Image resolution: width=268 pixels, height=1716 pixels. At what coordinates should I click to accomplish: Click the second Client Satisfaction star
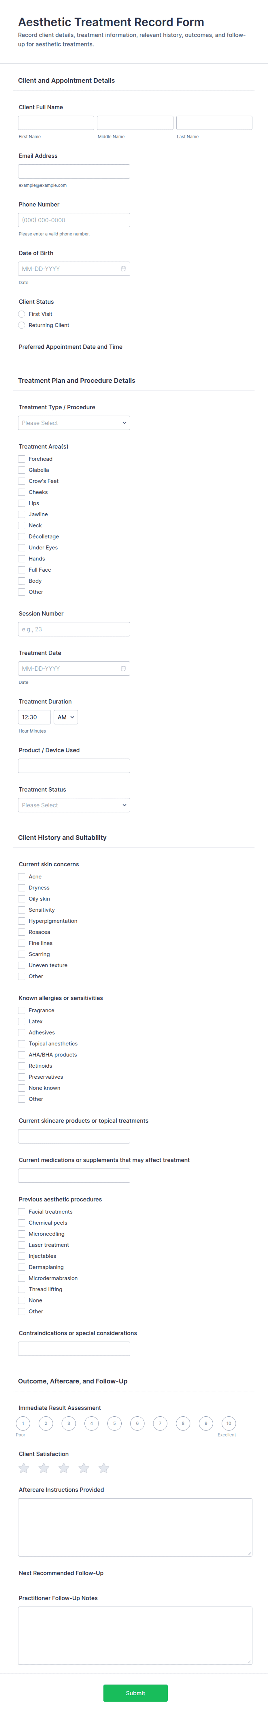[x=44, y=1467]
